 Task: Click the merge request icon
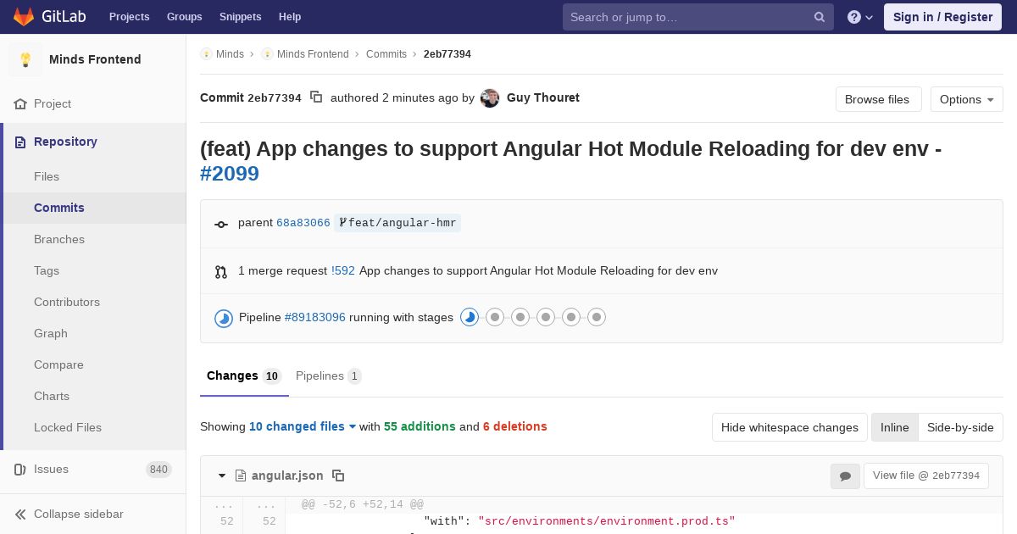(x=221, y=272)
